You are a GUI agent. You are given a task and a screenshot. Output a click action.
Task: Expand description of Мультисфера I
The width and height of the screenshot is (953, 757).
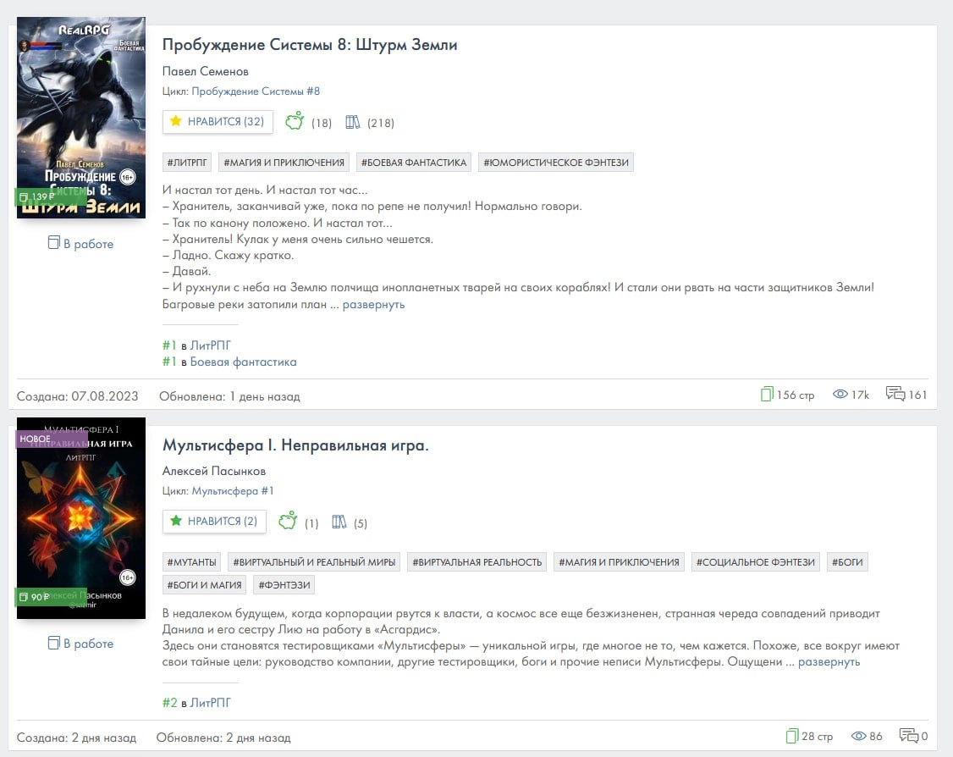[x=829, y=661]
